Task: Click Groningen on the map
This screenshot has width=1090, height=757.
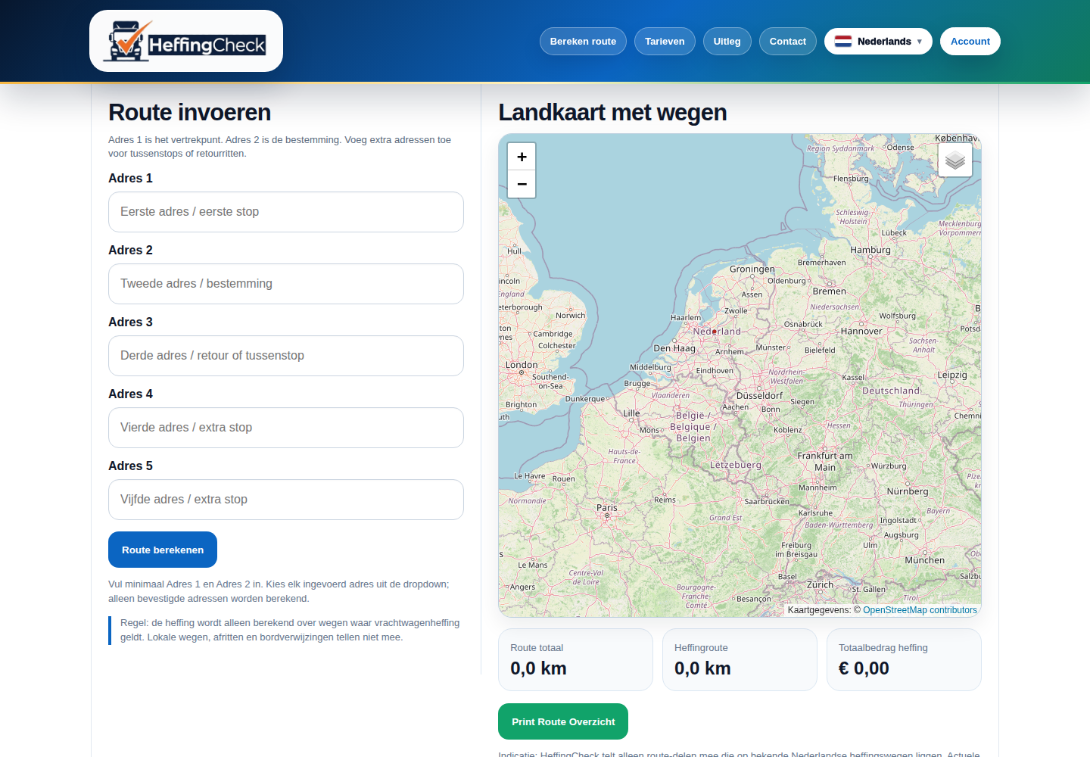Action: coord(752,269)
